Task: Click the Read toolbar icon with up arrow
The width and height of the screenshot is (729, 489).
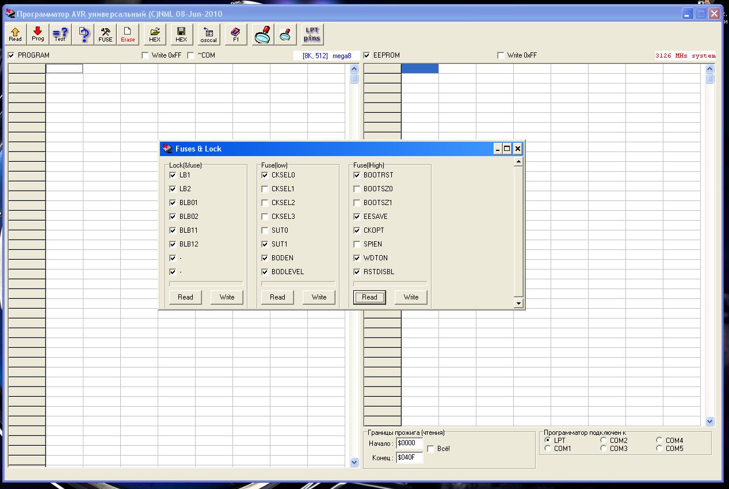Action: [x=16, y=35]
